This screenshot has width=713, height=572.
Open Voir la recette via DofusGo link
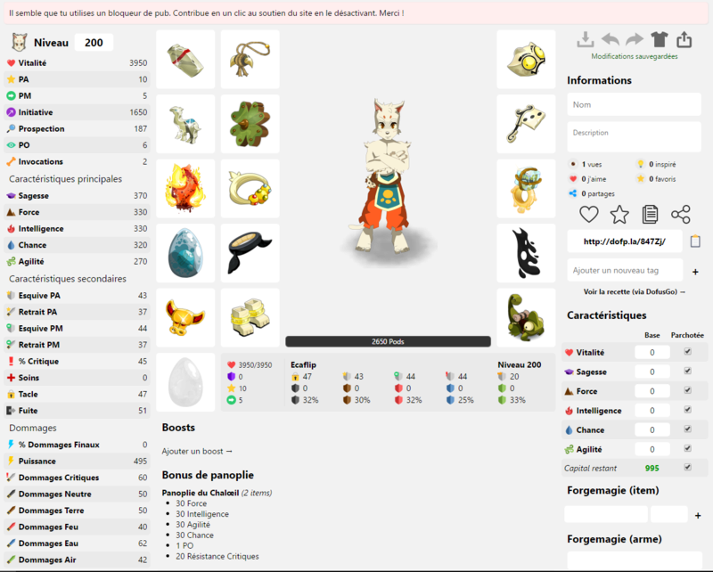pyautogui.click(x=635, y=291)
